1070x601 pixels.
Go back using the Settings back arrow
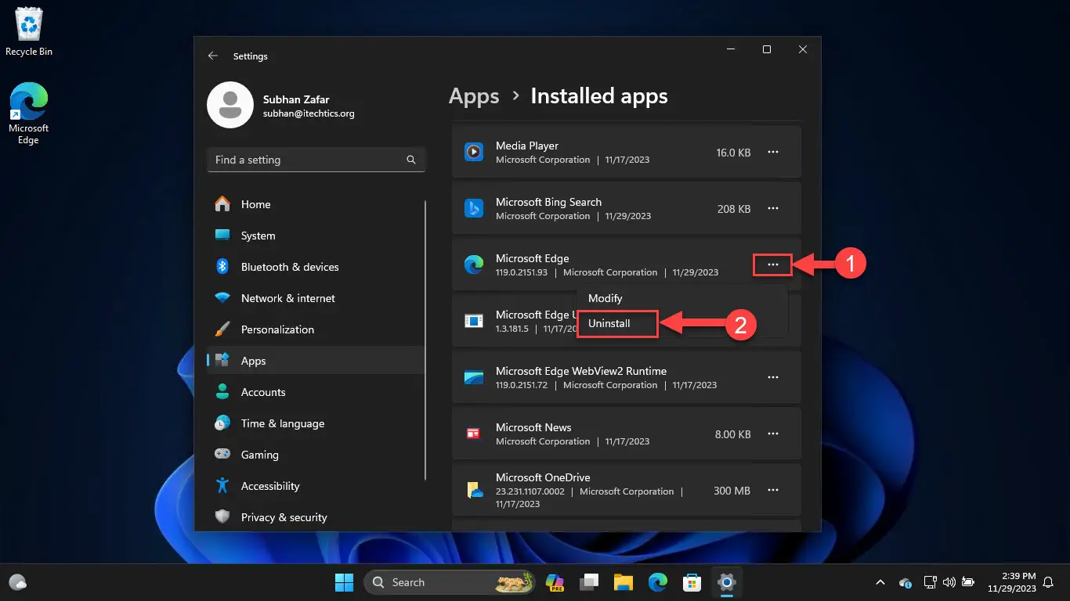[x=213, y=56]
